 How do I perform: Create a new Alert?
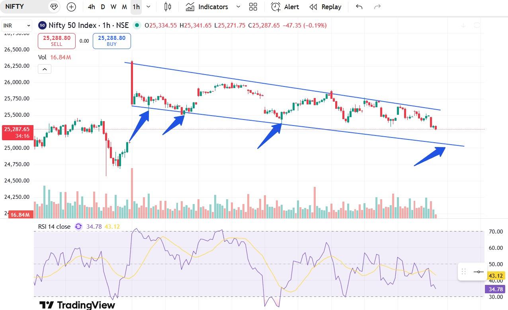point(285,7)
